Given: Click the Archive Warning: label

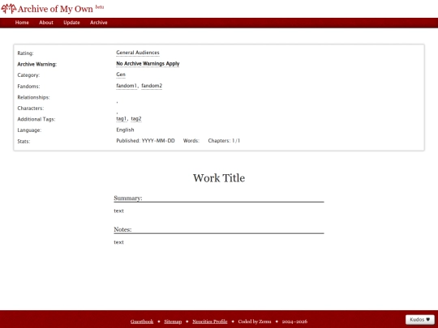Looking at the screenshot, I should [36, 64].
